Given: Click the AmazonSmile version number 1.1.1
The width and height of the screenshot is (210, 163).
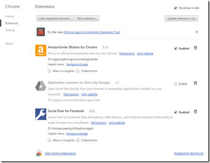Looking at the screenshot, I should [105, 47].
